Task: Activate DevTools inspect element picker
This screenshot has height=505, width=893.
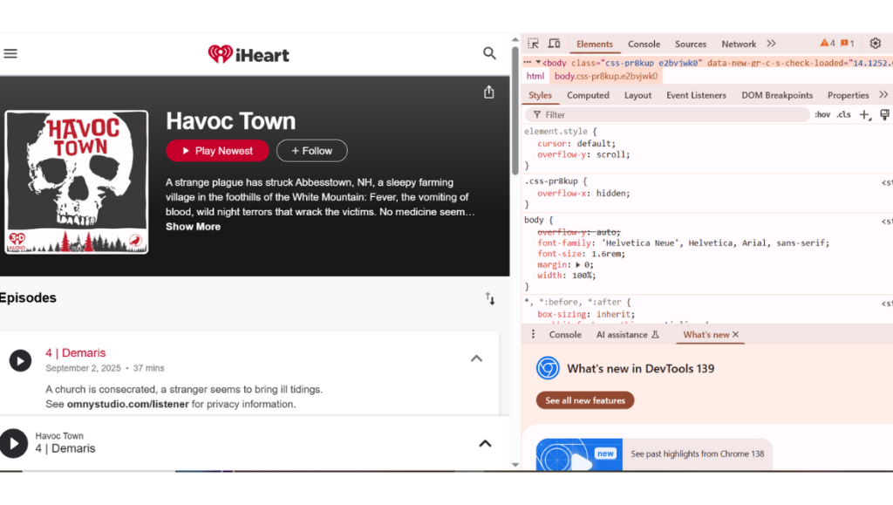Action: 533,44
